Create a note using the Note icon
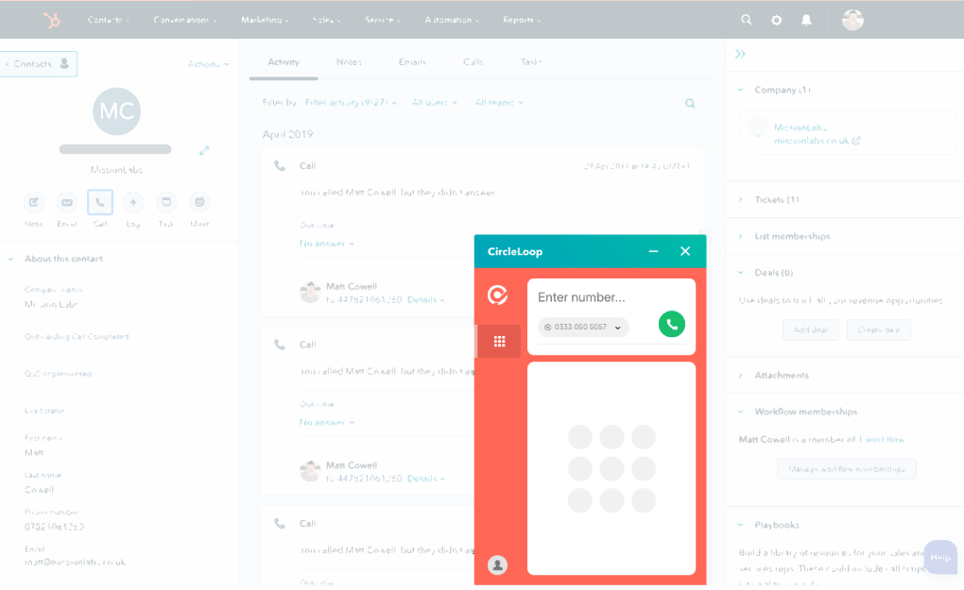The image size is (964, 590). click(33, 201)
